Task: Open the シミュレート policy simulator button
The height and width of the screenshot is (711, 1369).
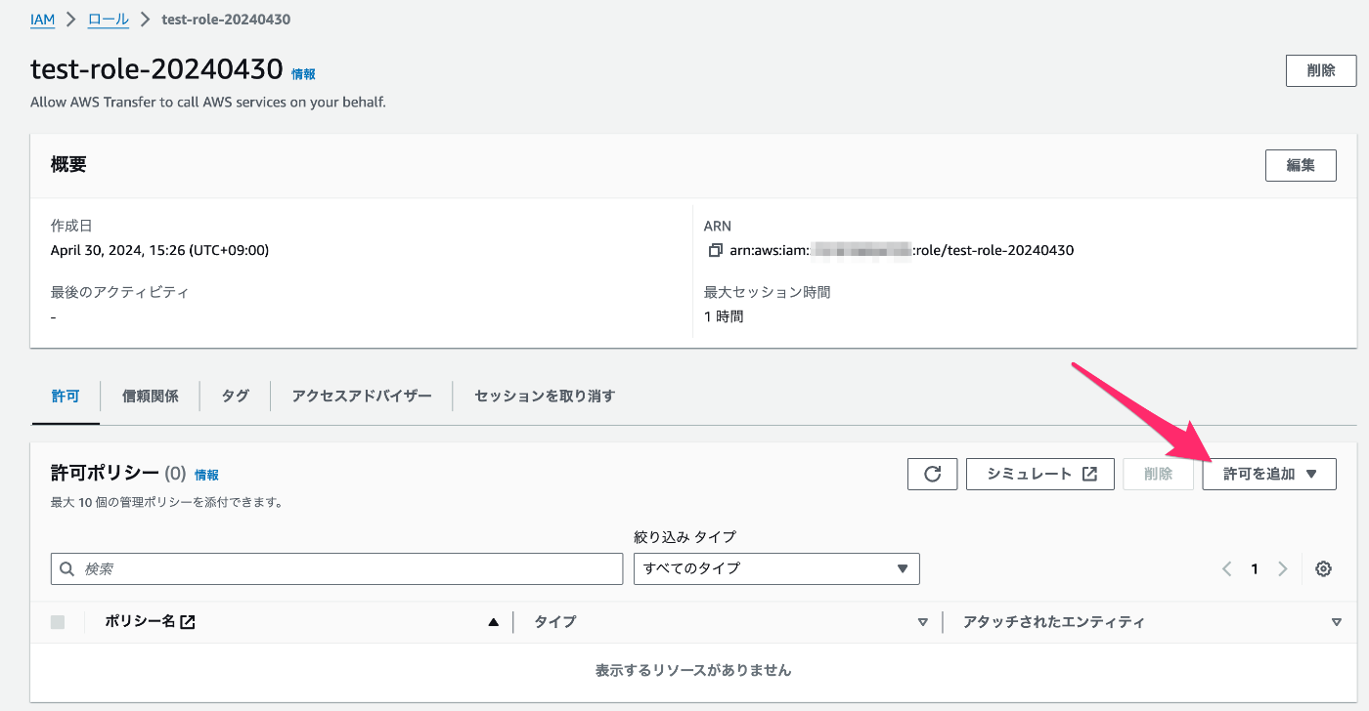Action: pyautogui.click(x=1040, y=474)
